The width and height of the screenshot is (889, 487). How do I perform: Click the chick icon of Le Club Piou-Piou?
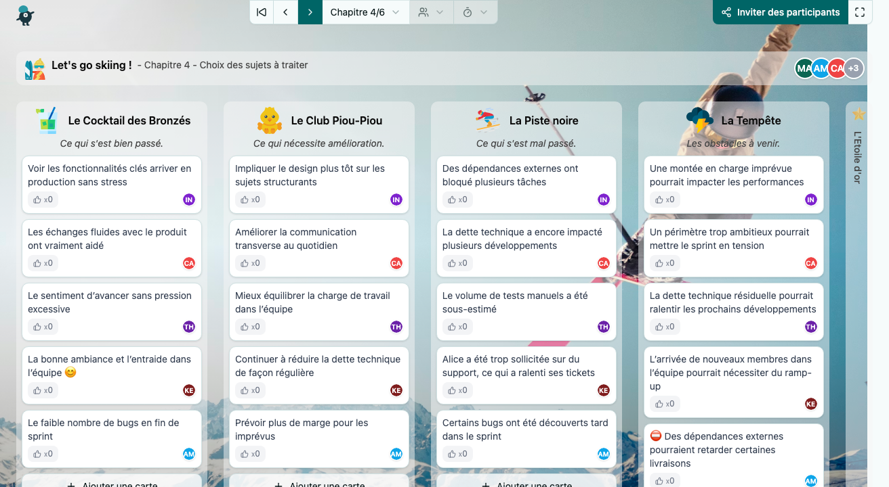coord(270,120)
